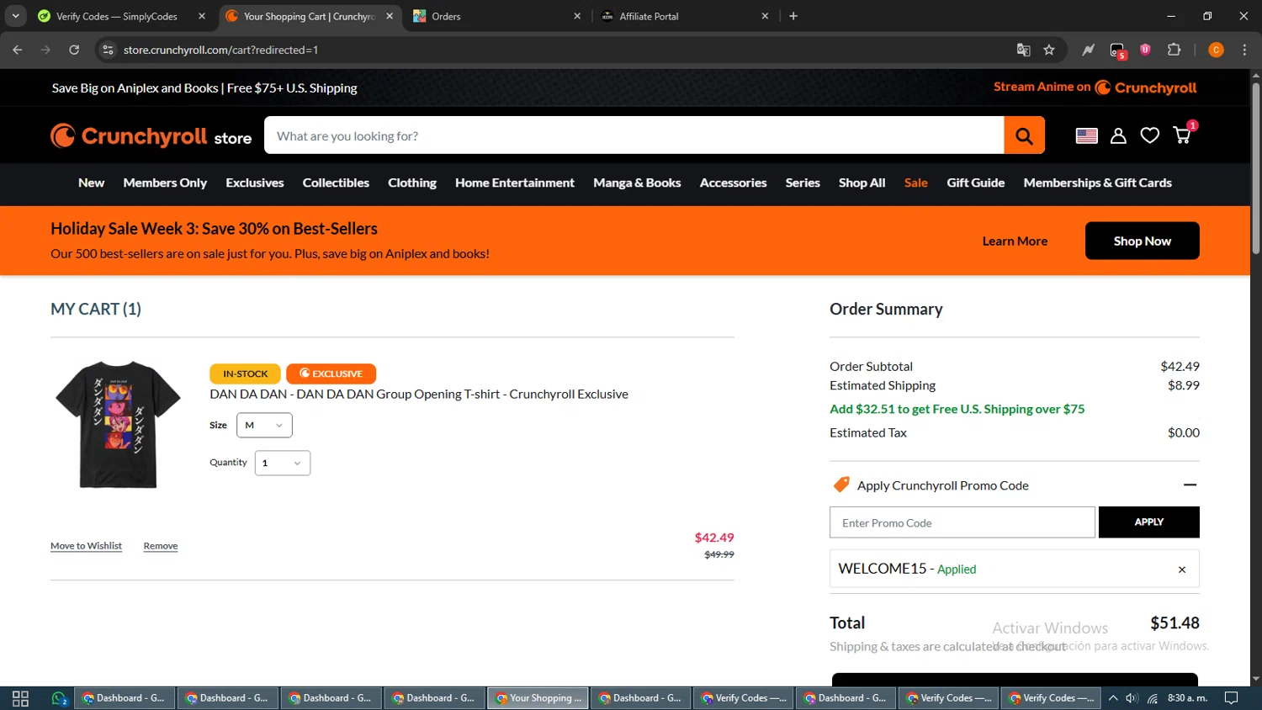This screenshot has width=1262, height=710.
Task: Click the Learn More link
Action: (x=1015, y=241)
